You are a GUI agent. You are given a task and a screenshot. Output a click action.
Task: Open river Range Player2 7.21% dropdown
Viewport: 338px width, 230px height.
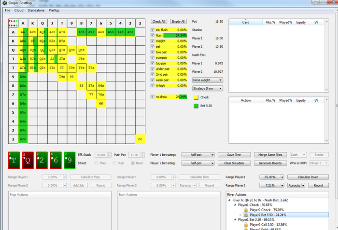pyautogui.click(x=272, y=186)
